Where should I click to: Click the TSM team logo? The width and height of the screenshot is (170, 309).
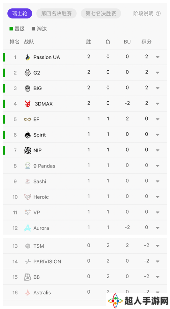[x=28, y=246]
